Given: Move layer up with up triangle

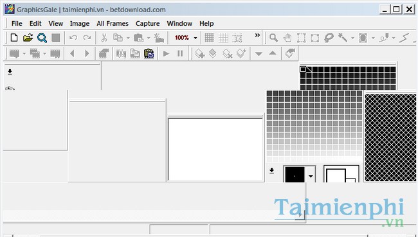Looking at the screenshot, I should (273, 53).
